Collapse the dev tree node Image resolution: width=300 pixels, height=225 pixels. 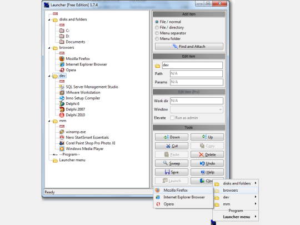(49, 76)
